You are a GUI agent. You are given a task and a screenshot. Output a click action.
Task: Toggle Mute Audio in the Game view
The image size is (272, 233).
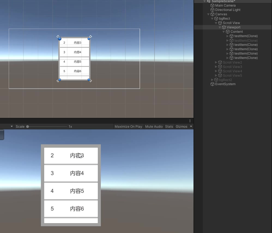tap(154, 127)
